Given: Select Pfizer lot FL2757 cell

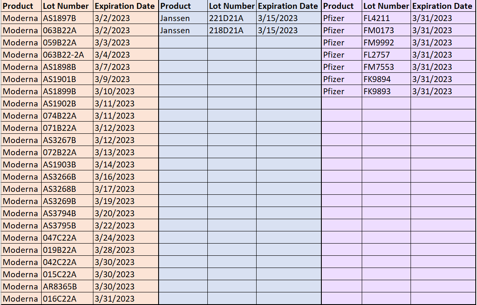Looking at the screenshot, I should point(386,55).
